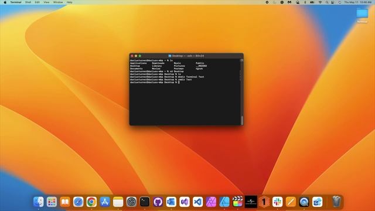The height and width of the screenshot is (211, 375).
Task: Open the Edit menu
Action: click(x=37, y=2)
